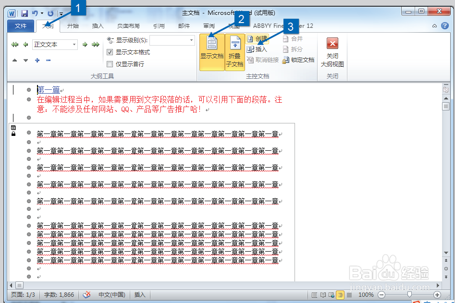
Task: Click the 锁定文档 button
Action: (298, 60)
